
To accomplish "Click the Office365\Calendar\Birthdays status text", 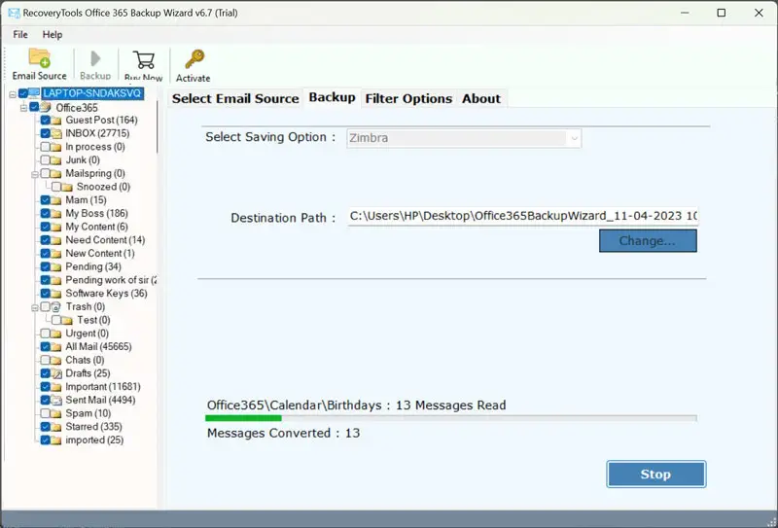I will tap(356, 405).
